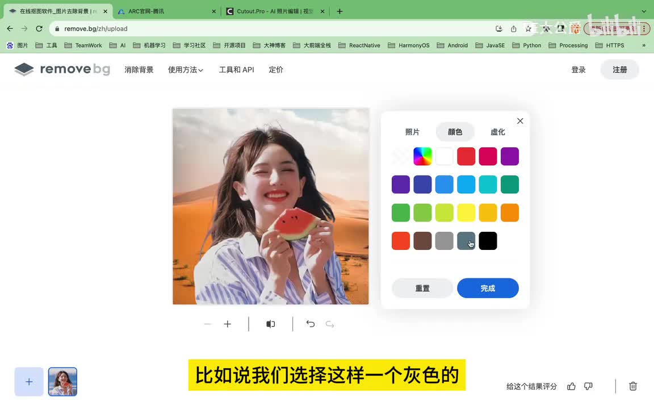Select the uploaded photo thumbnail
Viewport: 654px width, 409px height.
(x=62, y=382)
